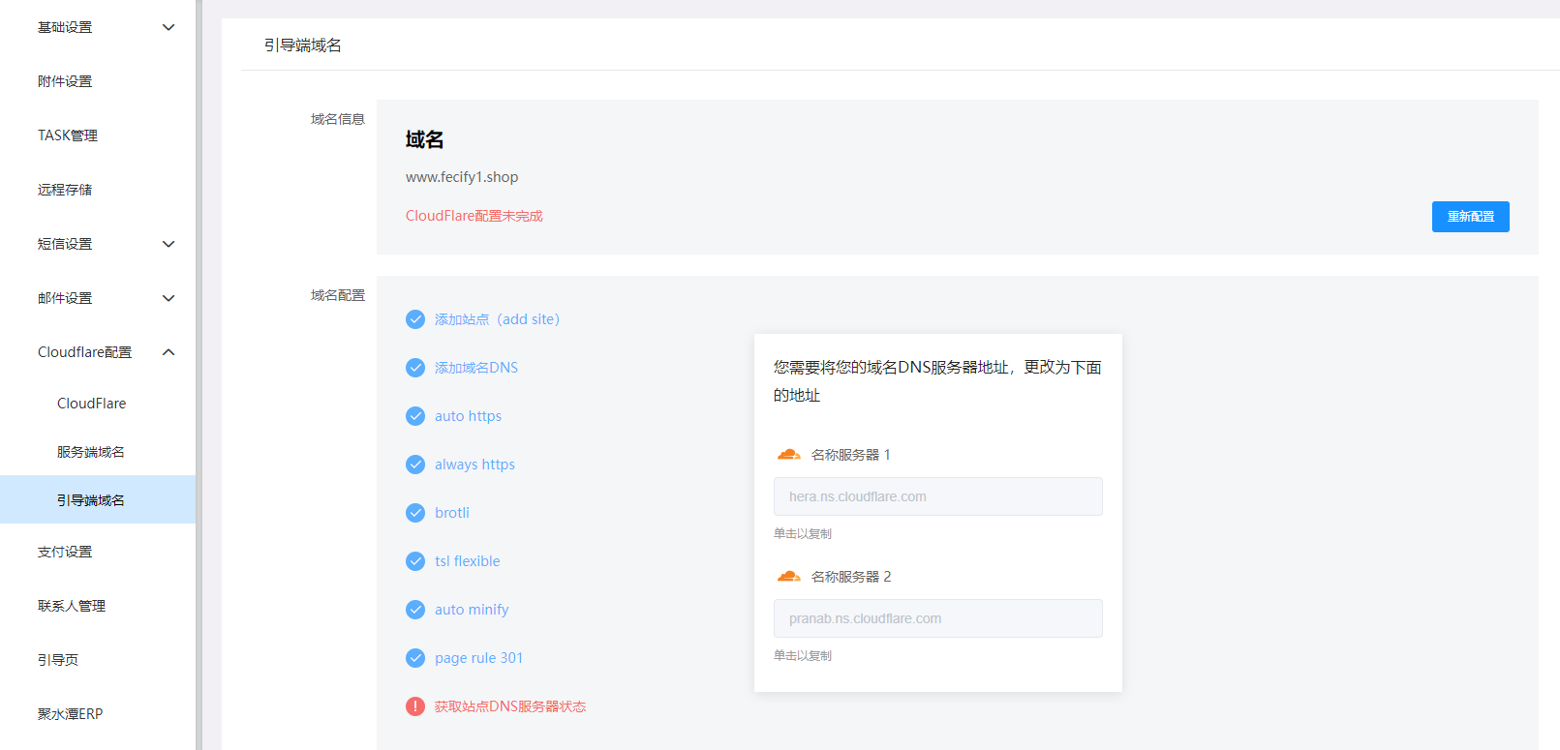Screen dimensions: 1560x750
Task: Click the red warning icon beside 获取站点DNS服务器状态
Action: pos(415,706)
